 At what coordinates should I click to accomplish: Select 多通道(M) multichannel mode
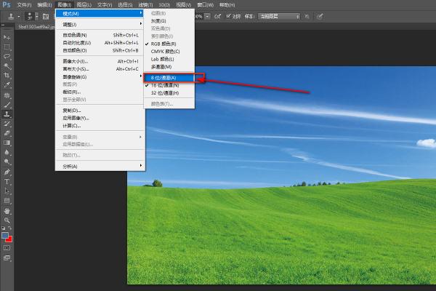click(169, 67)
